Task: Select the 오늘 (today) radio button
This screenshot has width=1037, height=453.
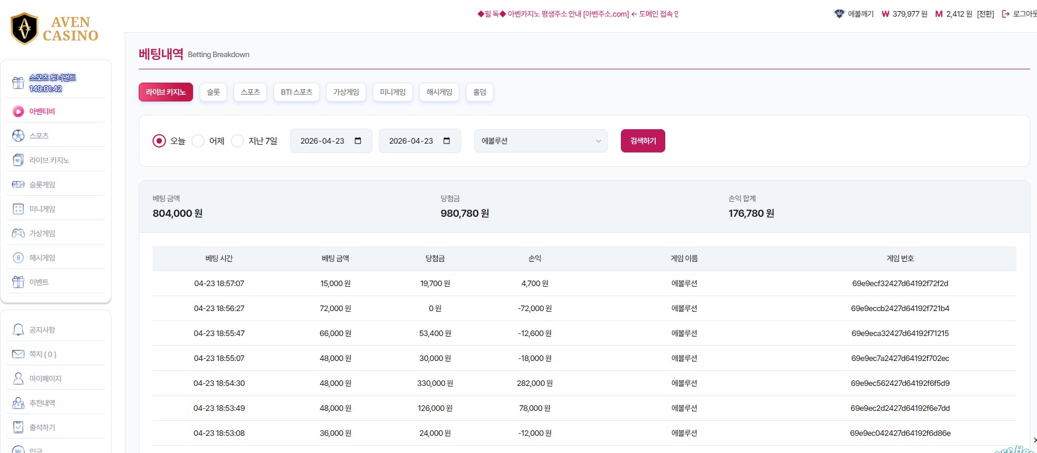Action: (159, 141)
